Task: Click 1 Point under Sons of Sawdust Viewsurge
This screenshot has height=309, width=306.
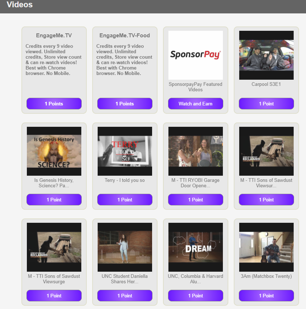Action: tap(54, 296)
